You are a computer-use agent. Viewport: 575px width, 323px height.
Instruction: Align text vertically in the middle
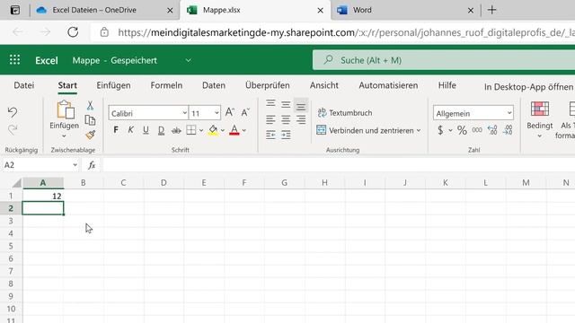[286, 105]
